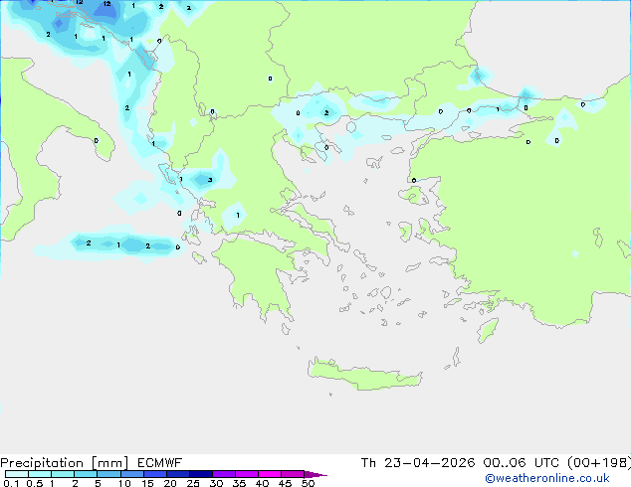Click the 'Th 23-04-2026' date text
This screenshot has width=631, height=487.
tap(418, 463)
